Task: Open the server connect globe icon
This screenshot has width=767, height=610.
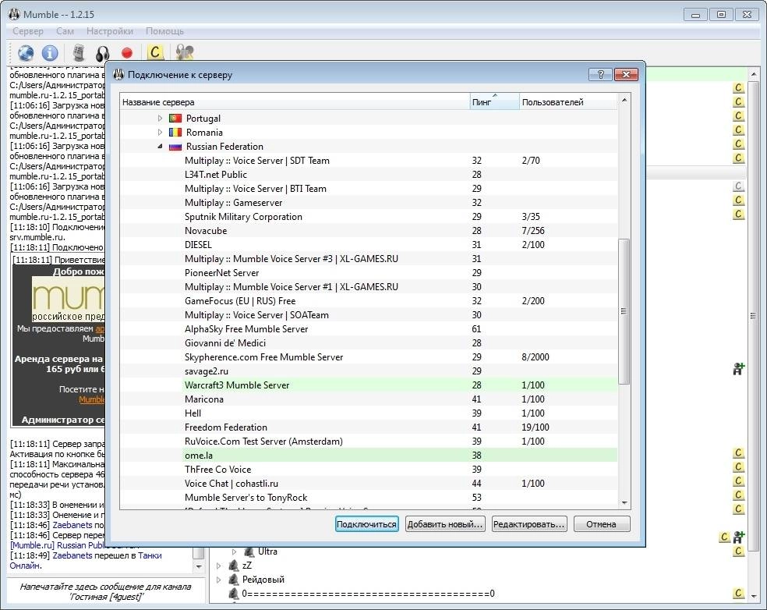Action: tap(26, 52)
